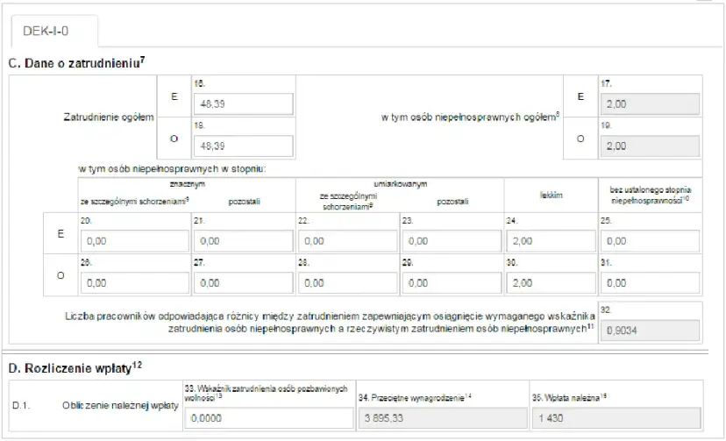Select field 27 in row O
Screen dimensions: 726x441
(241, 283)
